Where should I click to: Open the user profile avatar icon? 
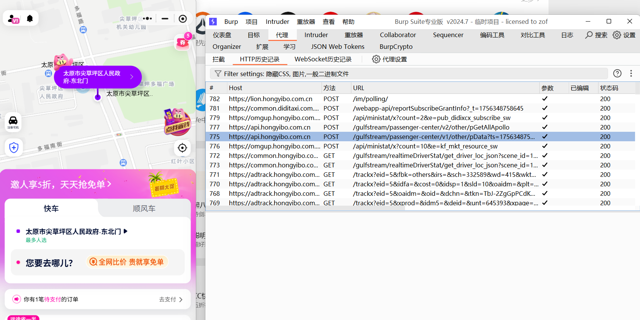point(13,19)
